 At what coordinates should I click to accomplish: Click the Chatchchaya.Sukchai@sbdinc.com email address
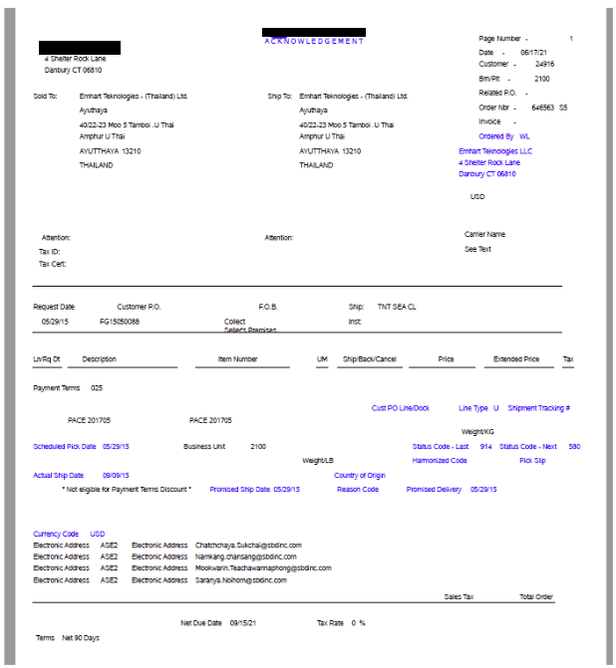point(248,546)
